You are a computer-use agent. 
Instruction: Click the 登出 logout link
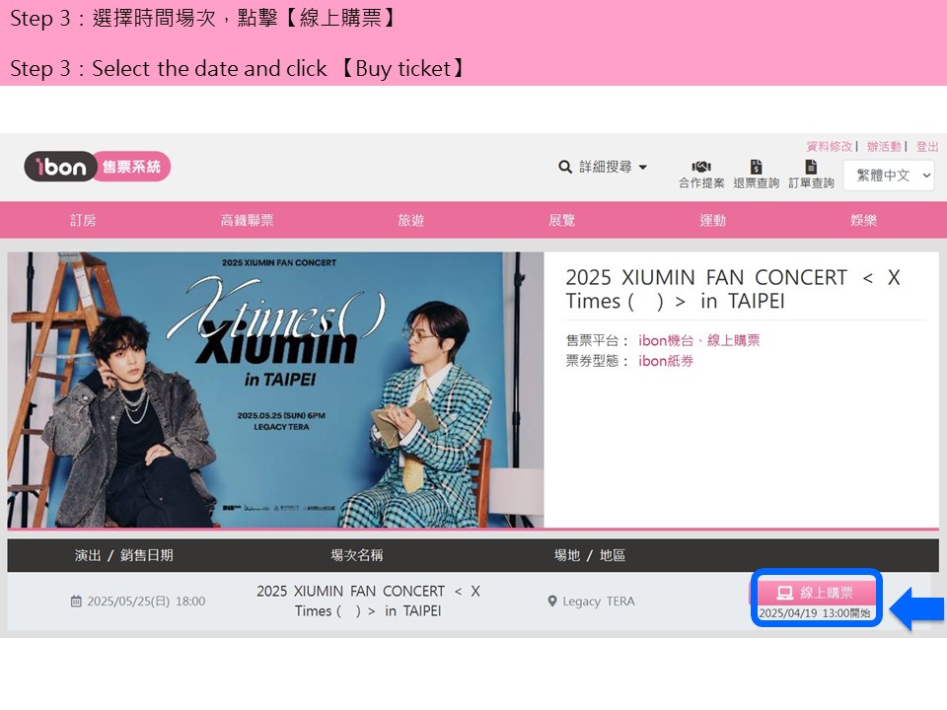click(927, 146)
